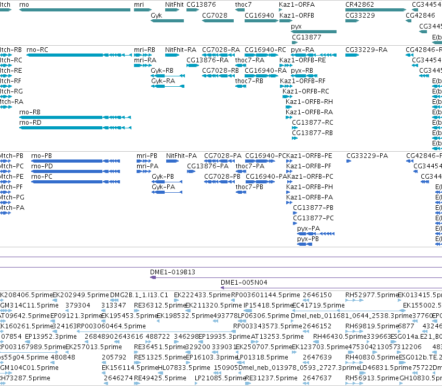Click the Gyk-RB transcript label

162,71
